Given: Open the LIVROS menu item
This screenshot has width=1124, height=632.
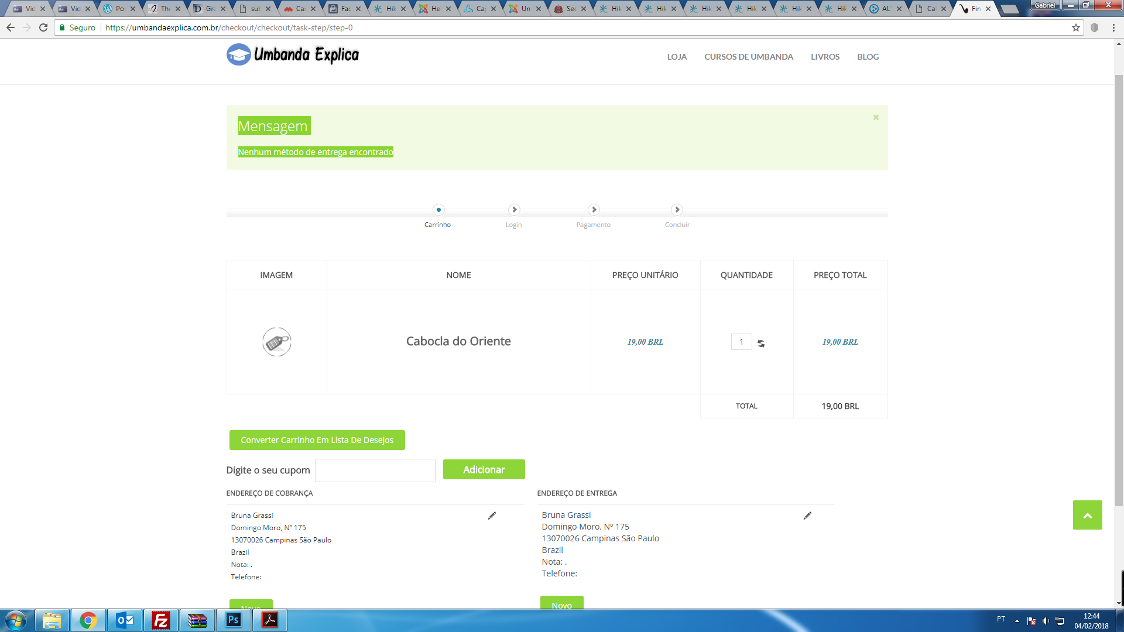Looking at the screenshot, I should tap(825, 57).
